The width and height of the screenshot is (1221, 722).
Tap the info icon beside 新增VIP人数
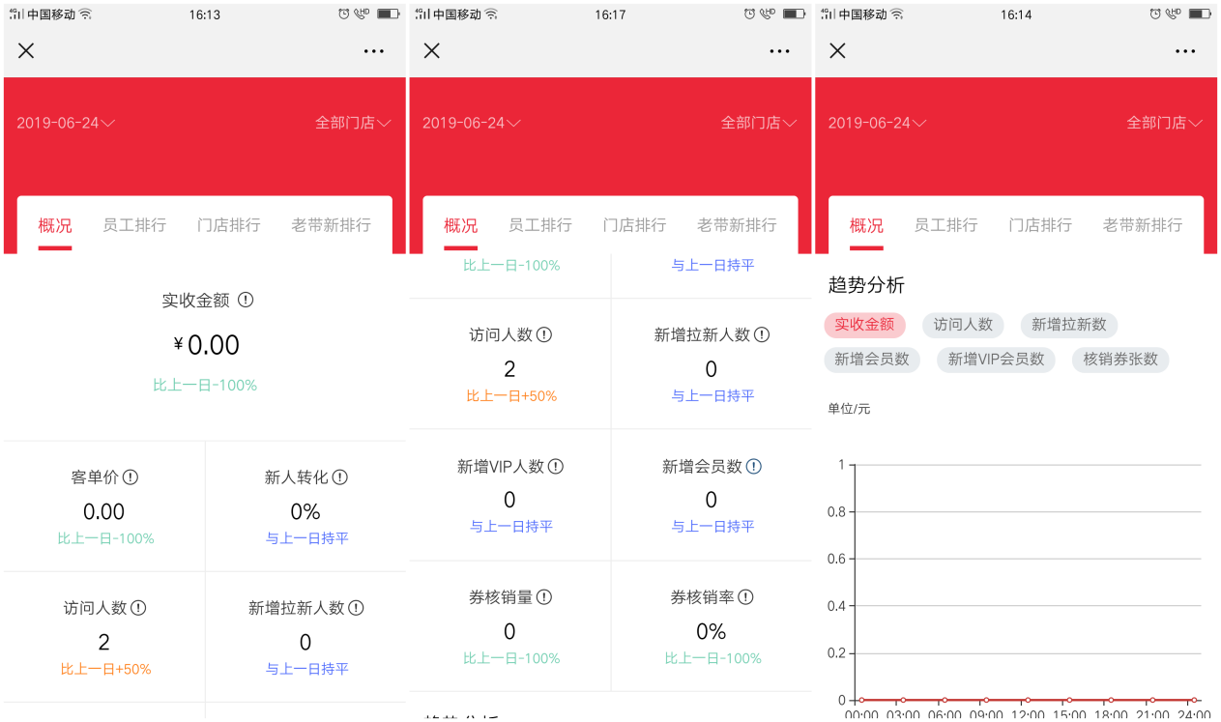click(556, 466)
